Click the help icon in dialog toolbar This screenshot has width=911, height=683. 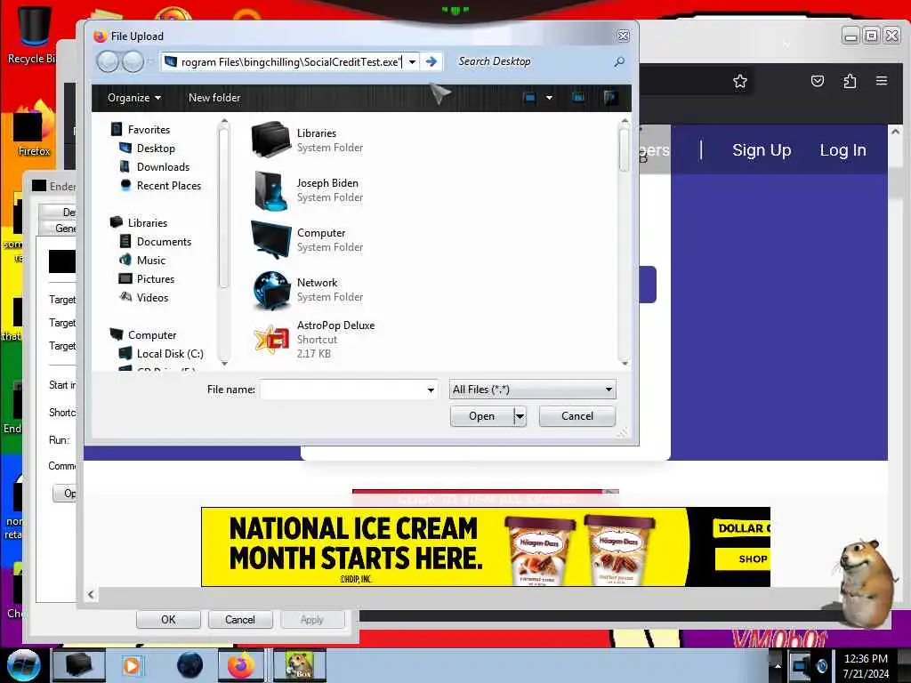610,98
